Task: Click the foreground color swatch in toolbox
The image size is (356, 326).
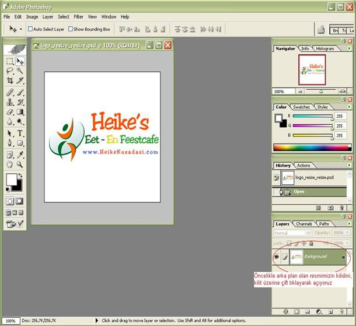Action: click(11, 180)
